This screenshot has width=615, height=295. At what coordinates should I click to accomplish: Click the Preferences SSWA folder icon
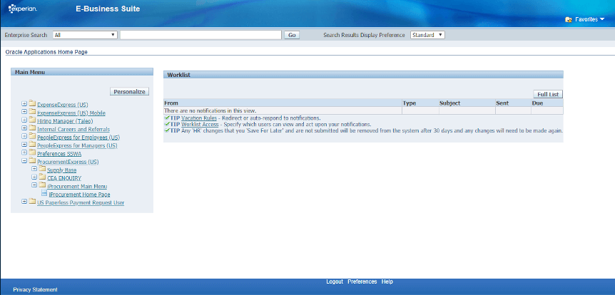32,153
